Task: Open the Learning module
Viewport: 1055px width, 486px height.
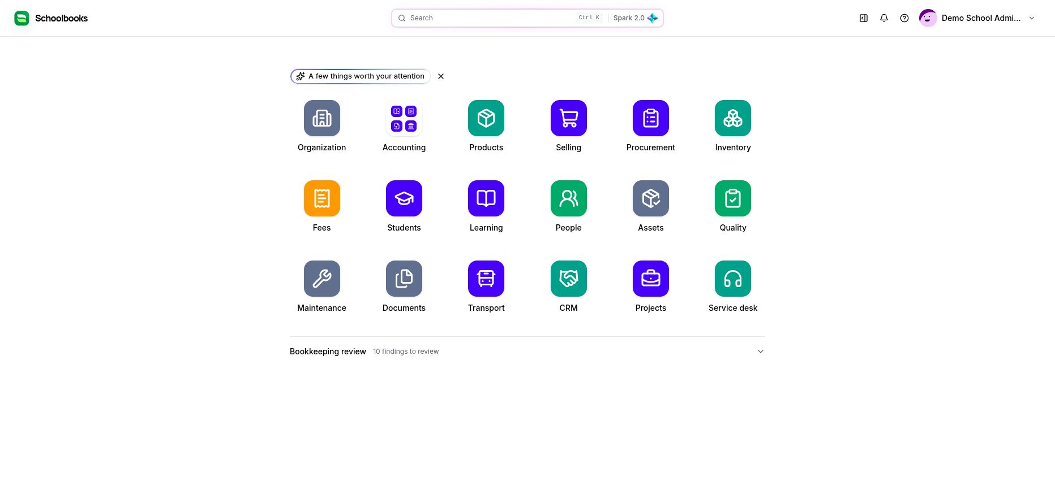Action: pos(486,198)
